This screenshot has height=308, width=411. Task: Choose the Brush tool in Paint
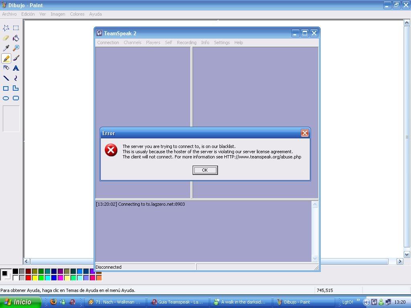coord(16,58)
